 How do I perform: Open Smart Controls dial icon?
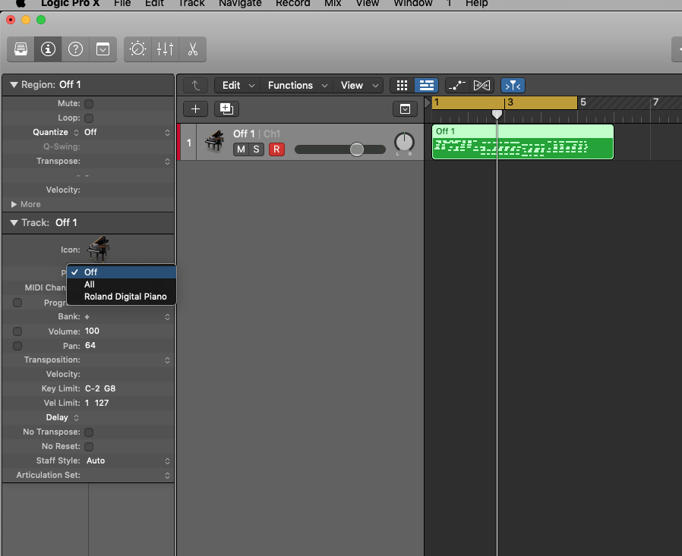coord(138,49)
